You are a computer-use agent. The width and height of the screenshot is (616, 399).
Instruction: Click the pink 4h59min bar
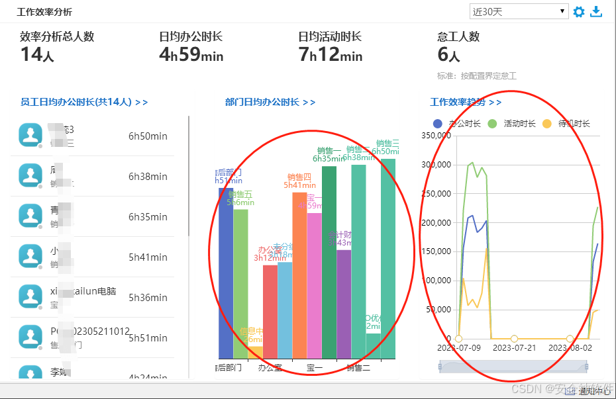click(314, 286)
